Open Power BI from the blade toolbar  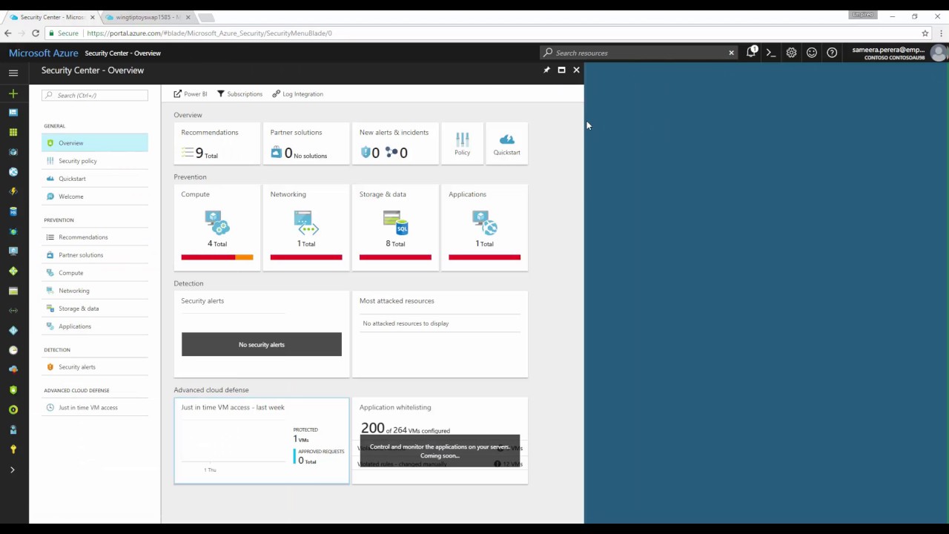coord(191,94)
